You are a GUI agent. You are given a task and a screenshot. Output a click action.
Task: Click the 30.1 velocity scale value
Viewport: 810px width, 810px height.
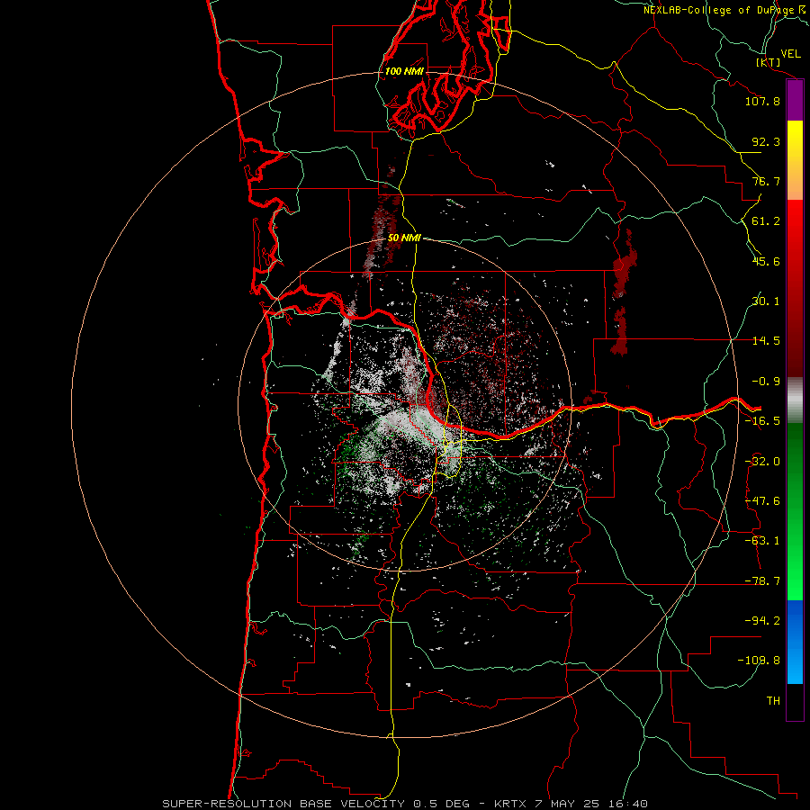pyautogui.click(x=766, y=301)
